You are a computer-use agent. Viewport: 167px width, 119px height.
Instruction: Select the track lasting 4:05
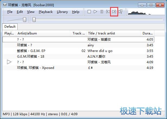click(78, 40)
